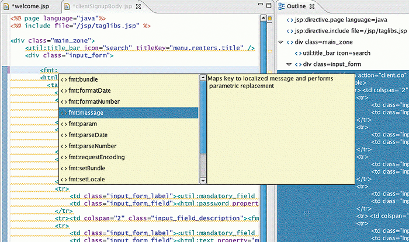
Task: Collapse the div class=input_form outline node
Action: click(289, 64)
